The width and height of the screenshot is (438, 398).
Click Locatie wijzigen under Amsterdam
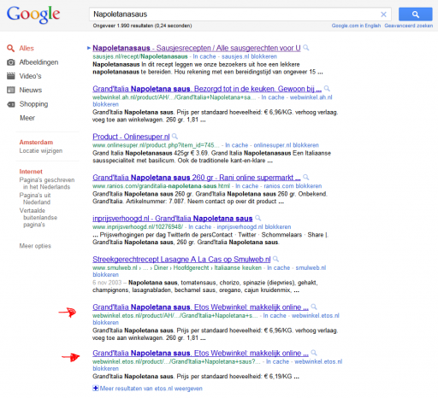point(41,150)
